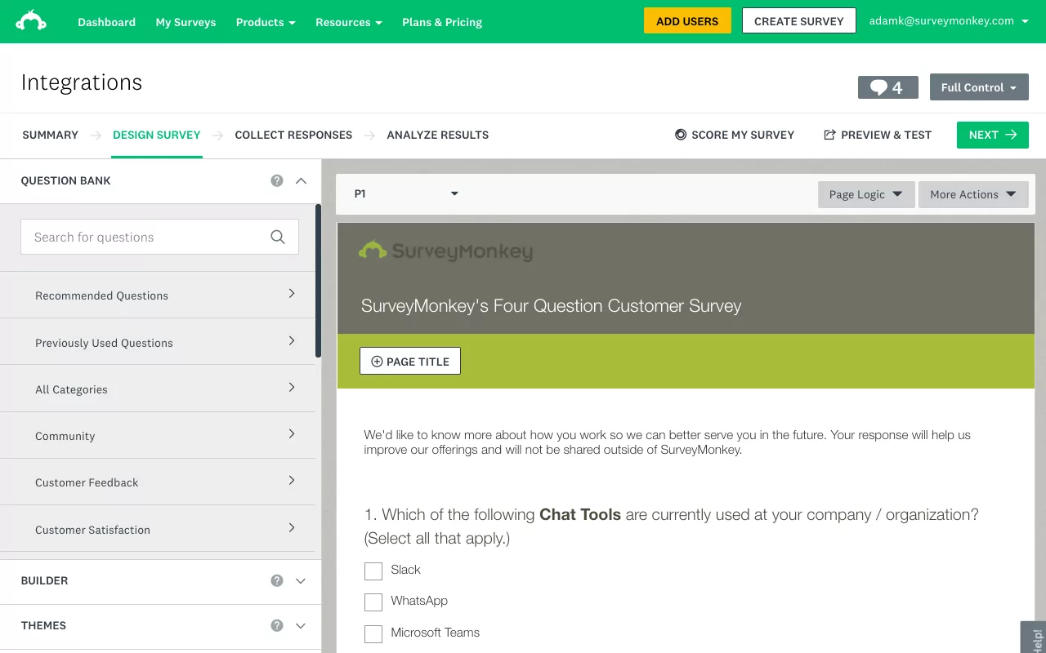This screenshot has height=653, width=1046.
Task: Open the Products menu
Action: [266, 22]
